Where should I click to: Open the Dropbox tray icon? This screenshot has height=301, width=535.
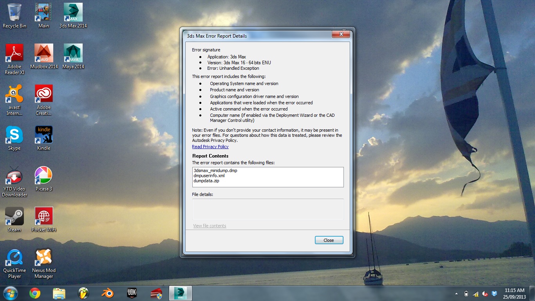click(x=494, y=294)
